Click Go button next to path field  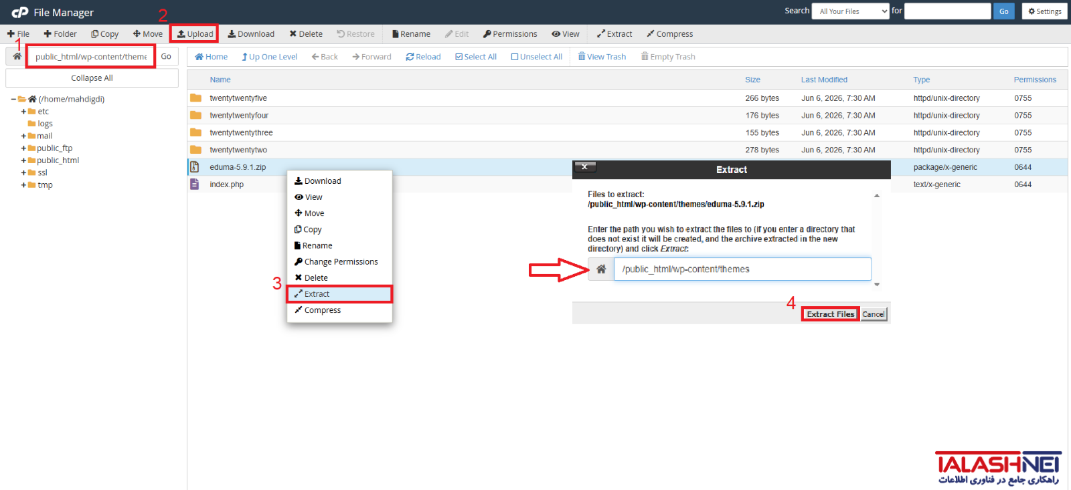point(166,57)
